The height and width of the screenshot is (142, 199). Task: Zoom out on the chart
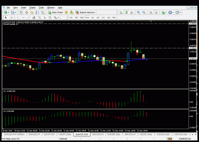coord(144,12)
